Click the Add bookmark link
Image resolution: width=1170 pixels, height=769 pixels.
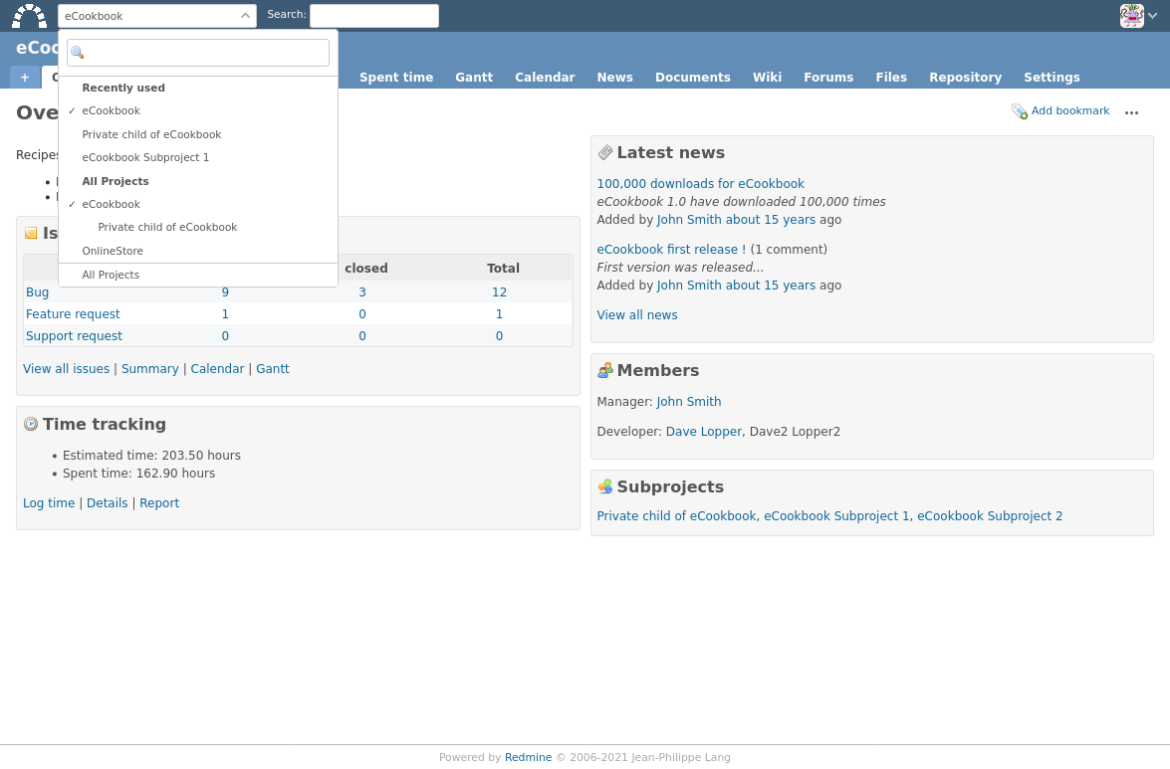click(x=1070, y=111)
